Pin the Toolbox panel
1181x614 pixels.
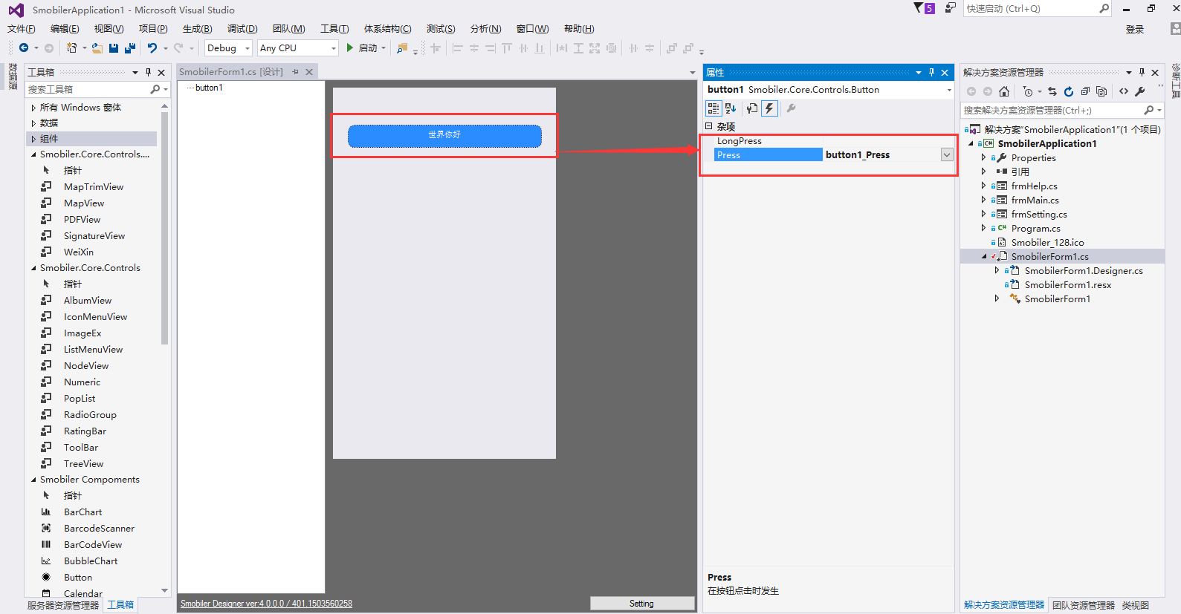coord(148,72)
